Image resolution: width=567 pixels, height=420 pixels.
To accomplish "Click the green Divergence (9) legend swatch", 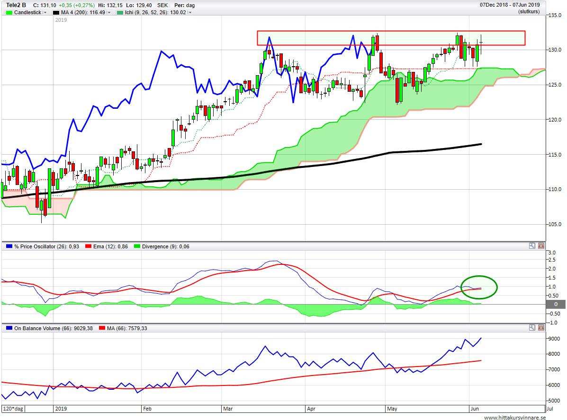I will (x=137, y=246).
